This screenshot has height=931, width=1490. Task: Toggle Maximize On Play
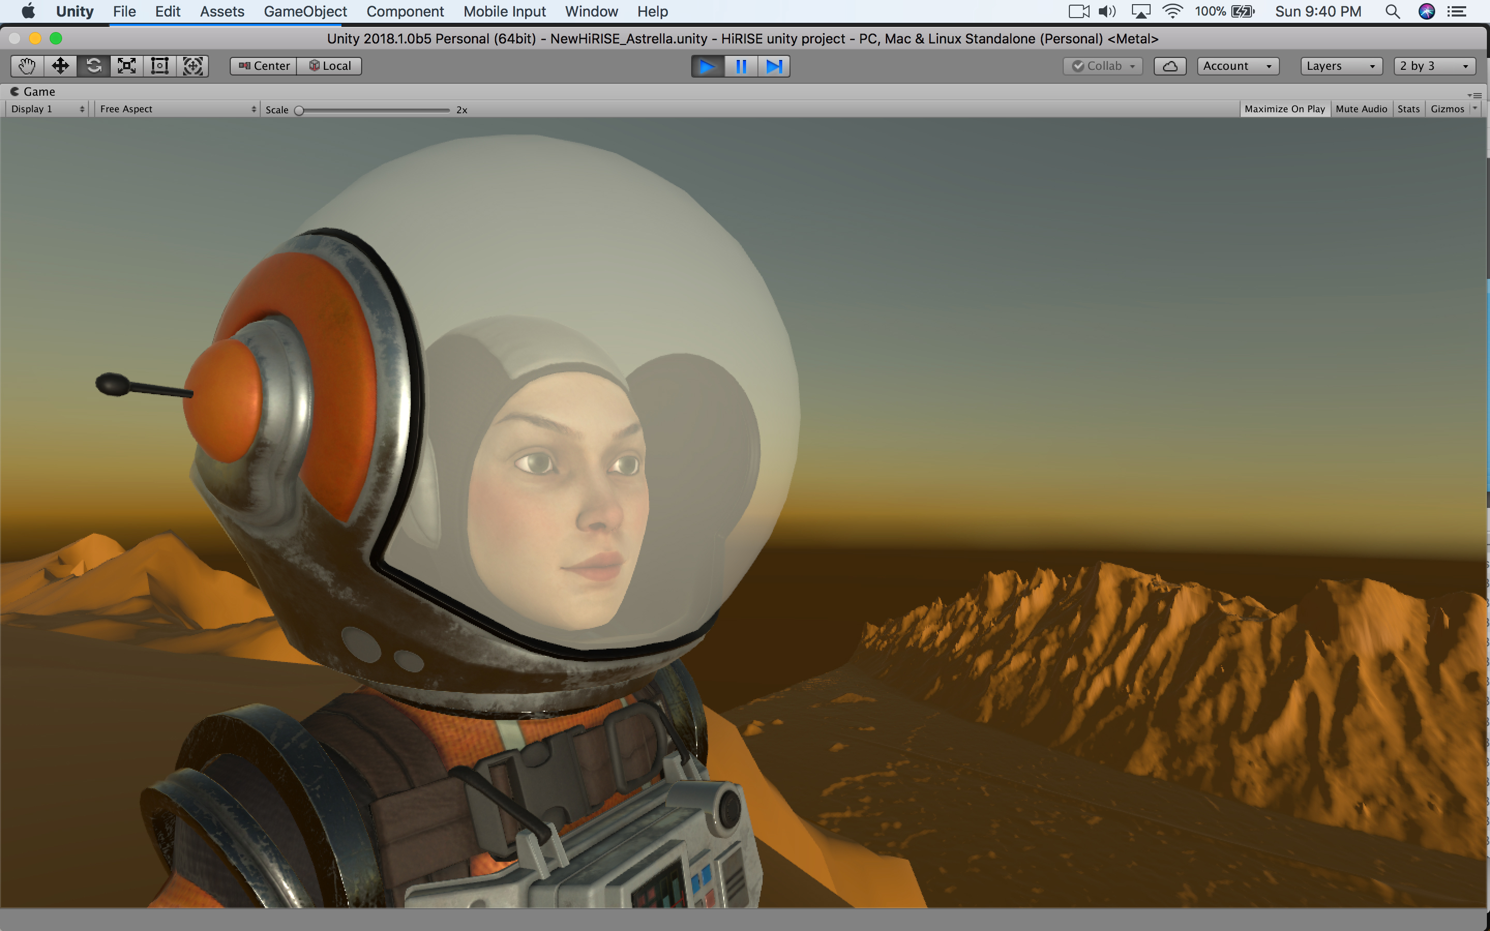click(1285, 109)
